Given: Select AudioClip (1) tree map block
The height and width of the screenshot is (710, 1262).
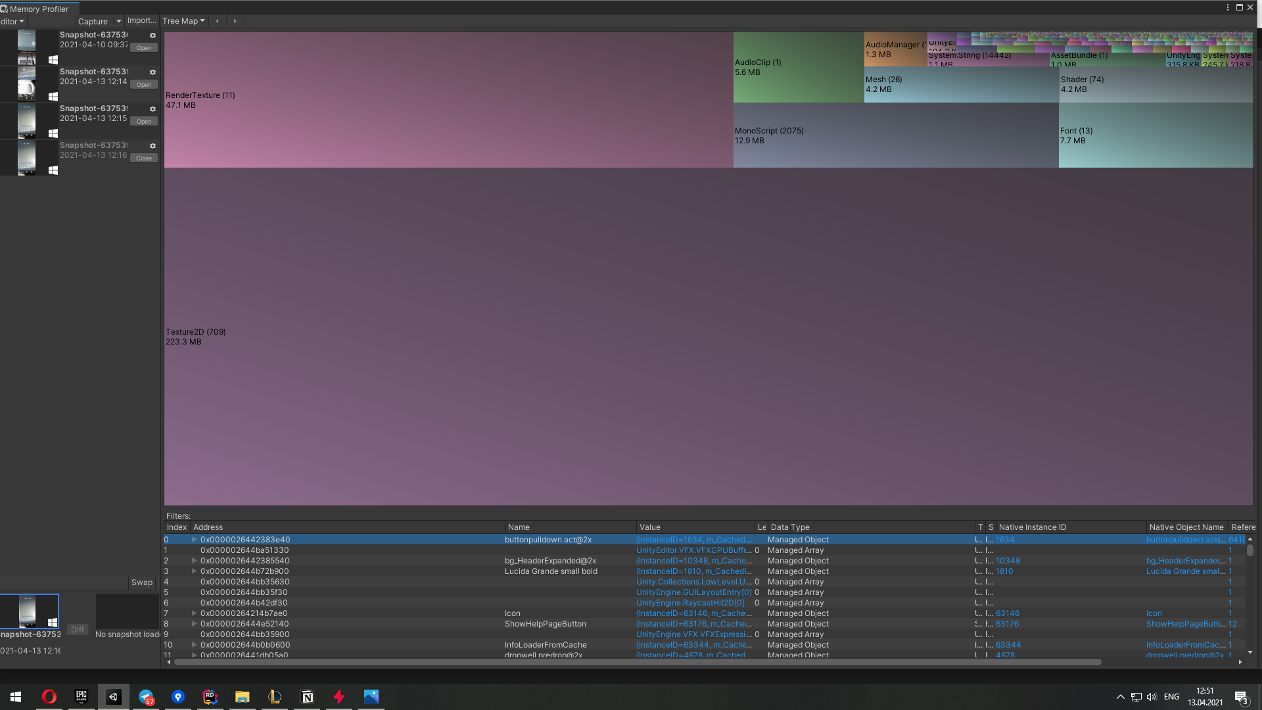Looking at the screenshot, I should point(799,66).
